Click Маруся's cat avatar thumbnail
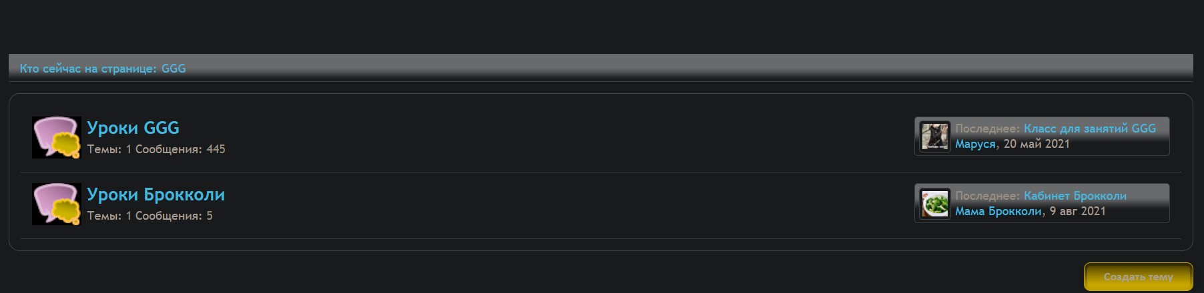Viewport: 1204px width, 293px height. (934, 137)
